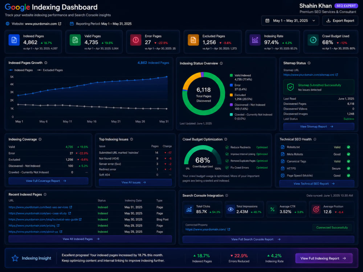Image resolution: width=363 pixels, height=272 pixels.
Task: Click the Crawl Budget Used gauge icon
Action: tap(313, 40)
